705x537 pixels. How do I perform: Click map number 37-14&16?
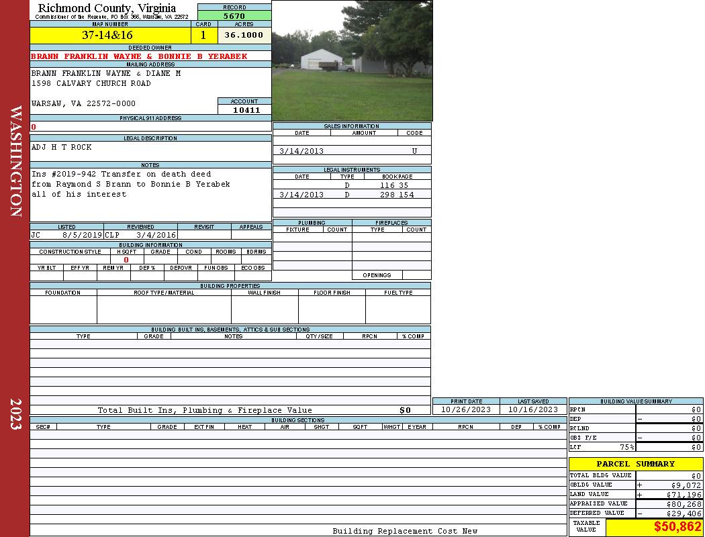[107, 35]
